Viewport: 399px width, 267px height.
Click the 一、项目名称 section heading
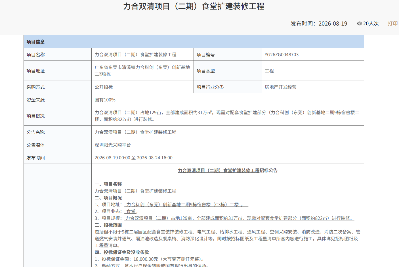[108, 184]
